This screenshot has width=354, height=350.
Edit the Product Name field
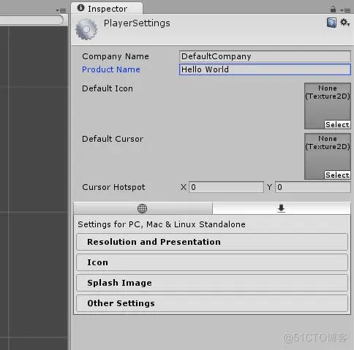265,69
